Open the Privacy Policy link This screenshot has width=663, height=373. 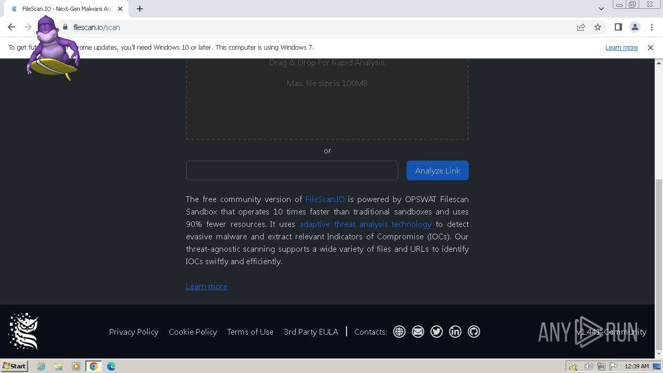tap(134, 332)
